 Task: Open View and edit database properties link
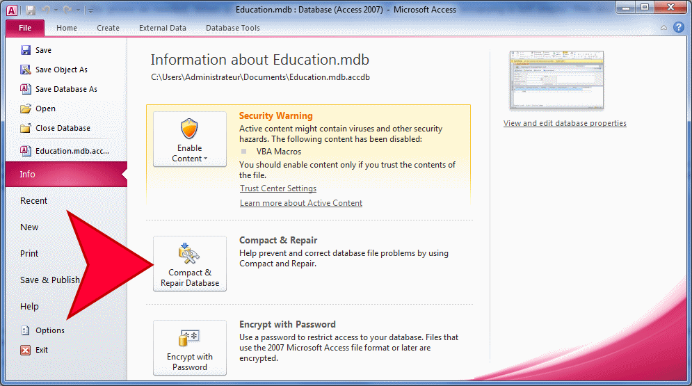coord(565,123)
